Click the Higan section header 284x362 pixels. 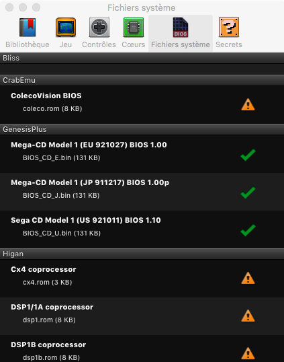142,254
